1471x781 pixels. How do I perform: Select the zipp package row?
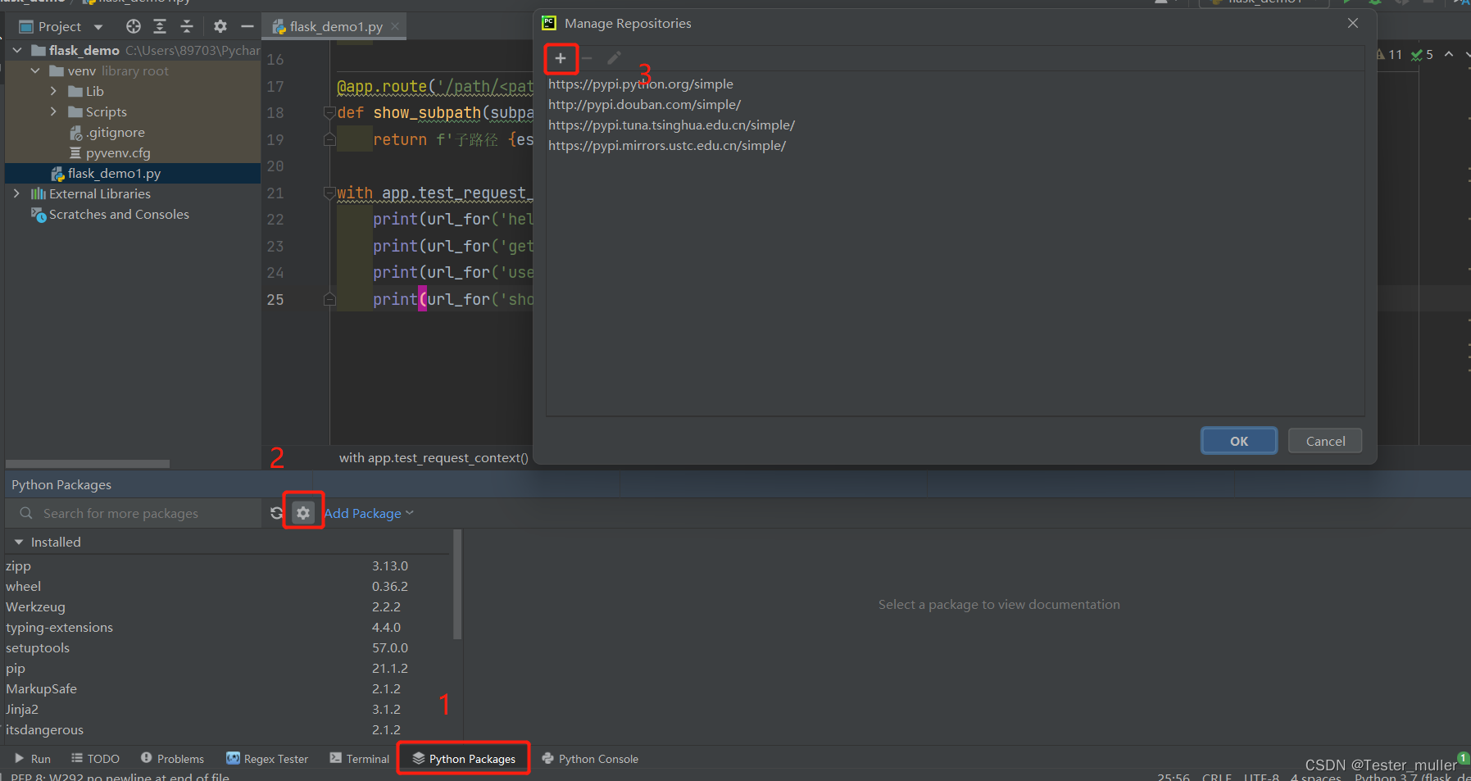click(x=227, y=565)
